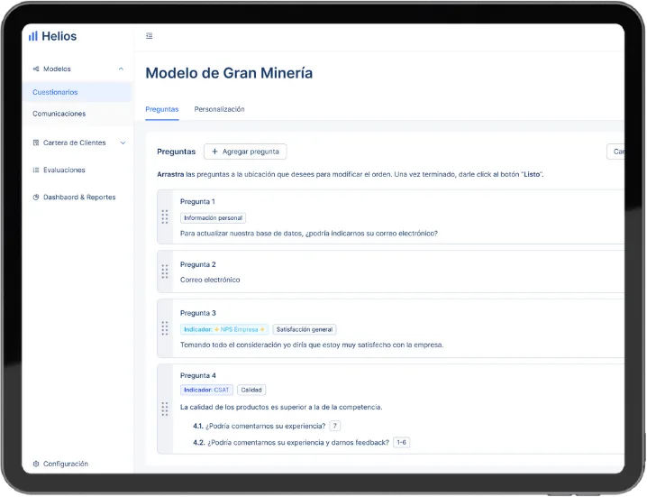Expand the Cartera de Clientes chevron
Viewport: 647px width, 497px height.
[x=123, y=143]
